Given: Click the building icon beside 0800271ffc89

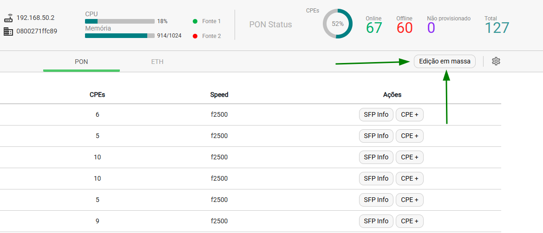Looking at the screenshot, I should click(x=8, y=31).
